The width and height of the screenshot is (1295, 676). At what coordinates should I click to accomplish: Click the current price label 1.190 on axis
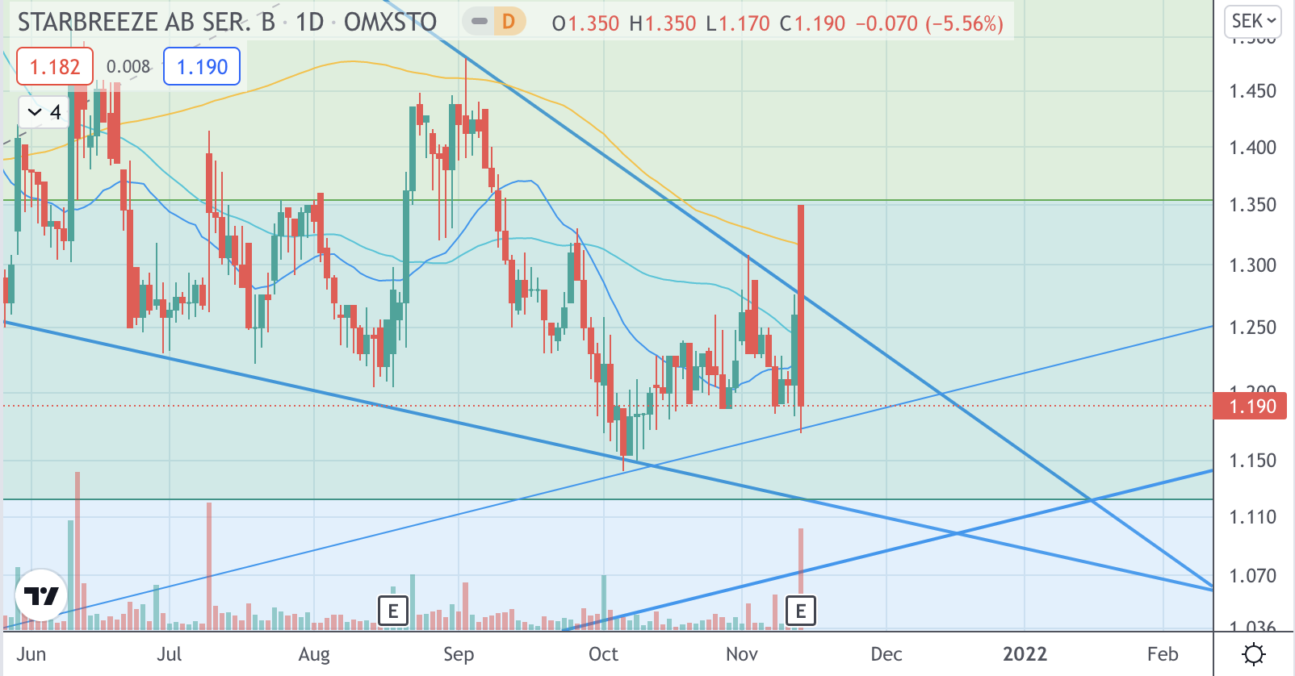click(1251, 406)
